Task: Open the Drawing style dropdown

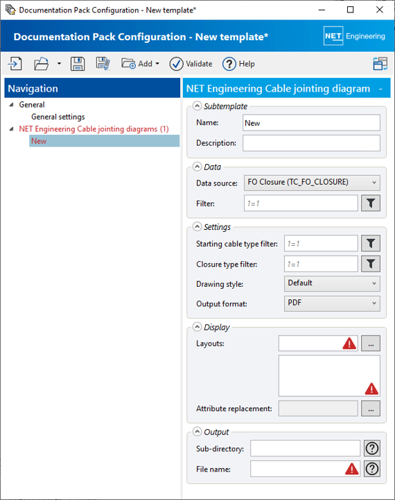Action: [x=332, y=283]
